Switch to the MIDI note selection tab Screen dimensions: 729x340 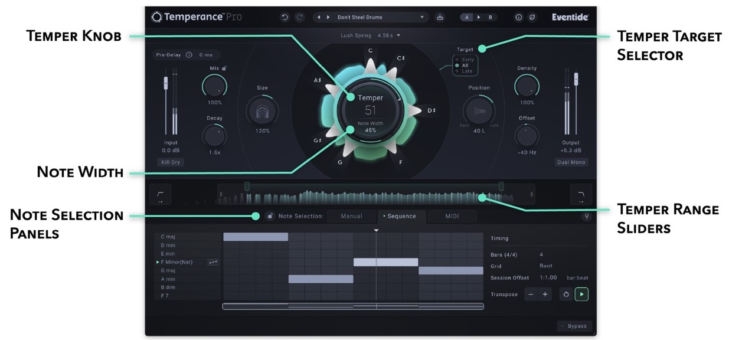tap(452, 216)
